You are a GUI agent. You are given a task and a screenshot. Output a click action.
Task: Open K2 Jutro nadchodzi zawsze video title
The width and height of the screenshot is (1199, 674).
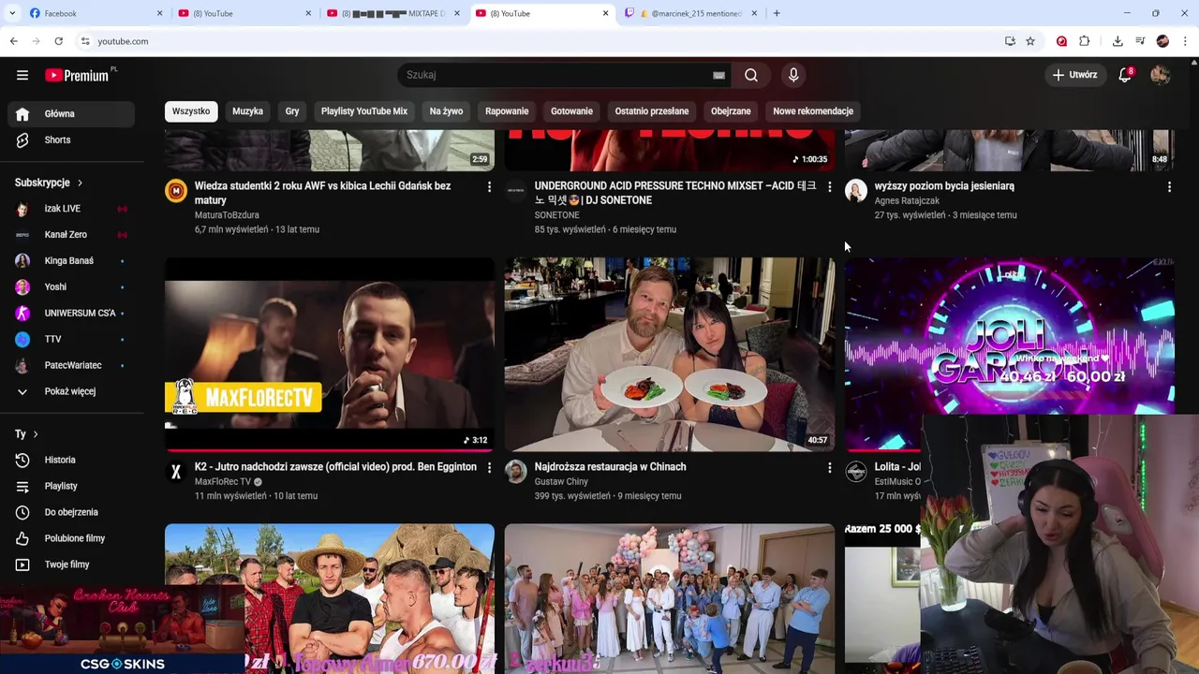(x=335, y=467)
